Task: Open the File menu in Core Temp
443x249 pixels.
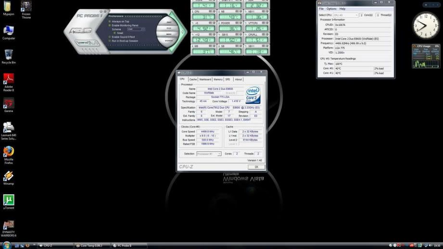Action: coord(321,9)
